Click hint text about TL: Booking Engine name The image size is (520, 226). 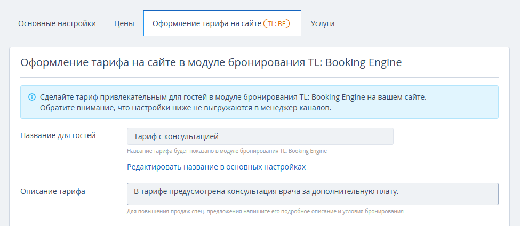[227, 151]
